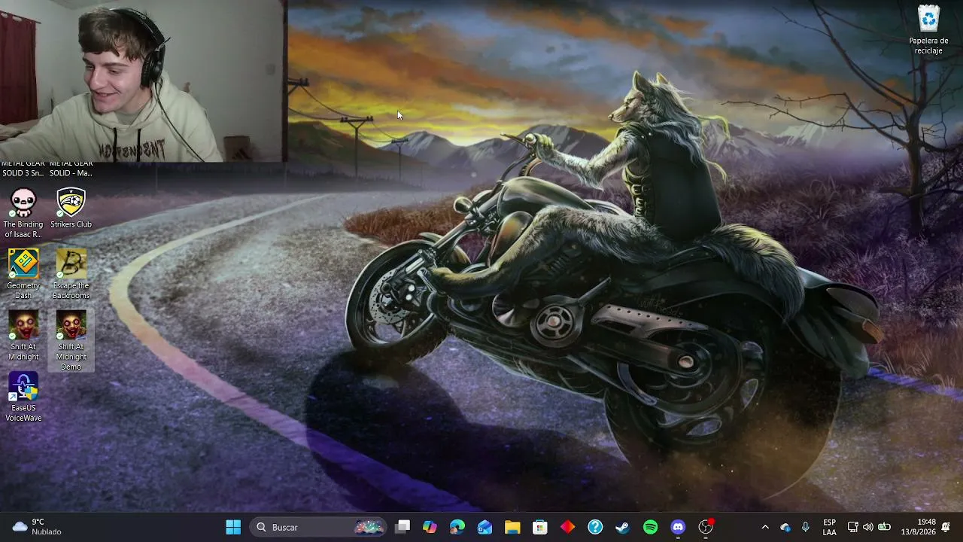Open Outlook from the taskbar

click(485, 527)
